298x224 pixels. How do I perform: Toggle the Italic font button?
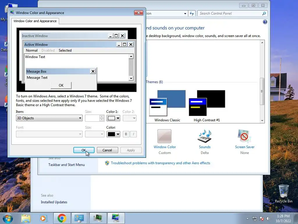tap(133, 134)
